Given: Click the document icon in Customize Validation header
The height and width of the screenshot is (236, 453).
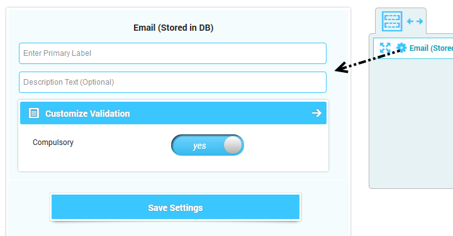Looking at the screenshot, I should click(34, 113).
